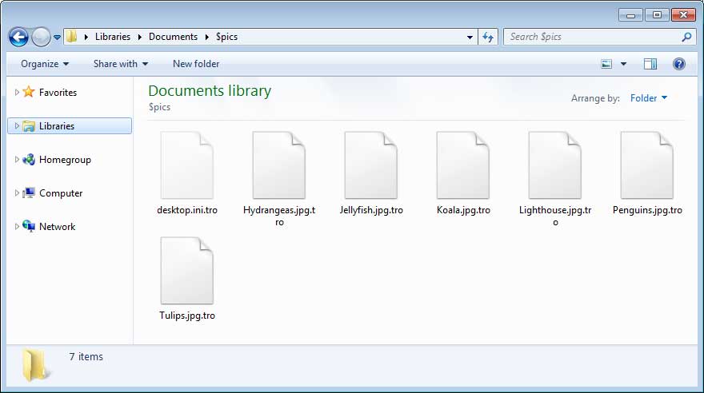The height and width of the screenshot is (393, 704).
Task: Select the Hydrangeas.jpg.tro file icon
Action: click(x=279, y=165)
